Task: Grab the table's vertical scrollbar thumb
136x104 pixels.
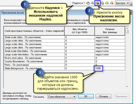Action: pyautogui.click(x=127, y=32)
